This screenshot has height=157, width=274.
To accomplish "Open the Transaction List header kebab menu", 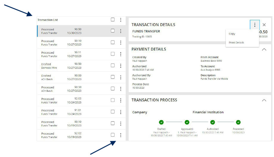I will pyautogui.click(x=121, y=20).
